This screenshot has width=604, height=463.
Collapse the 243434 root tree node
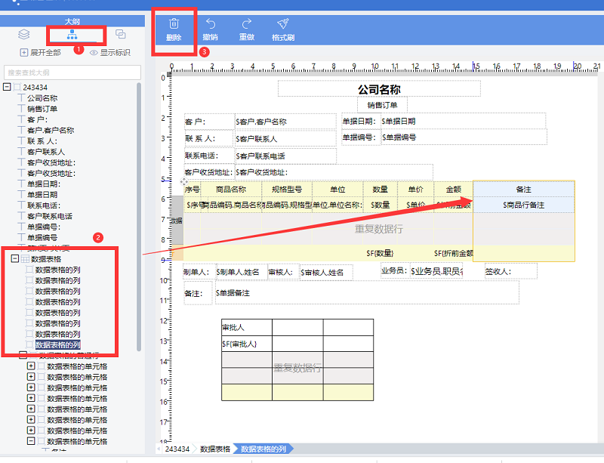tap(7, 88)
